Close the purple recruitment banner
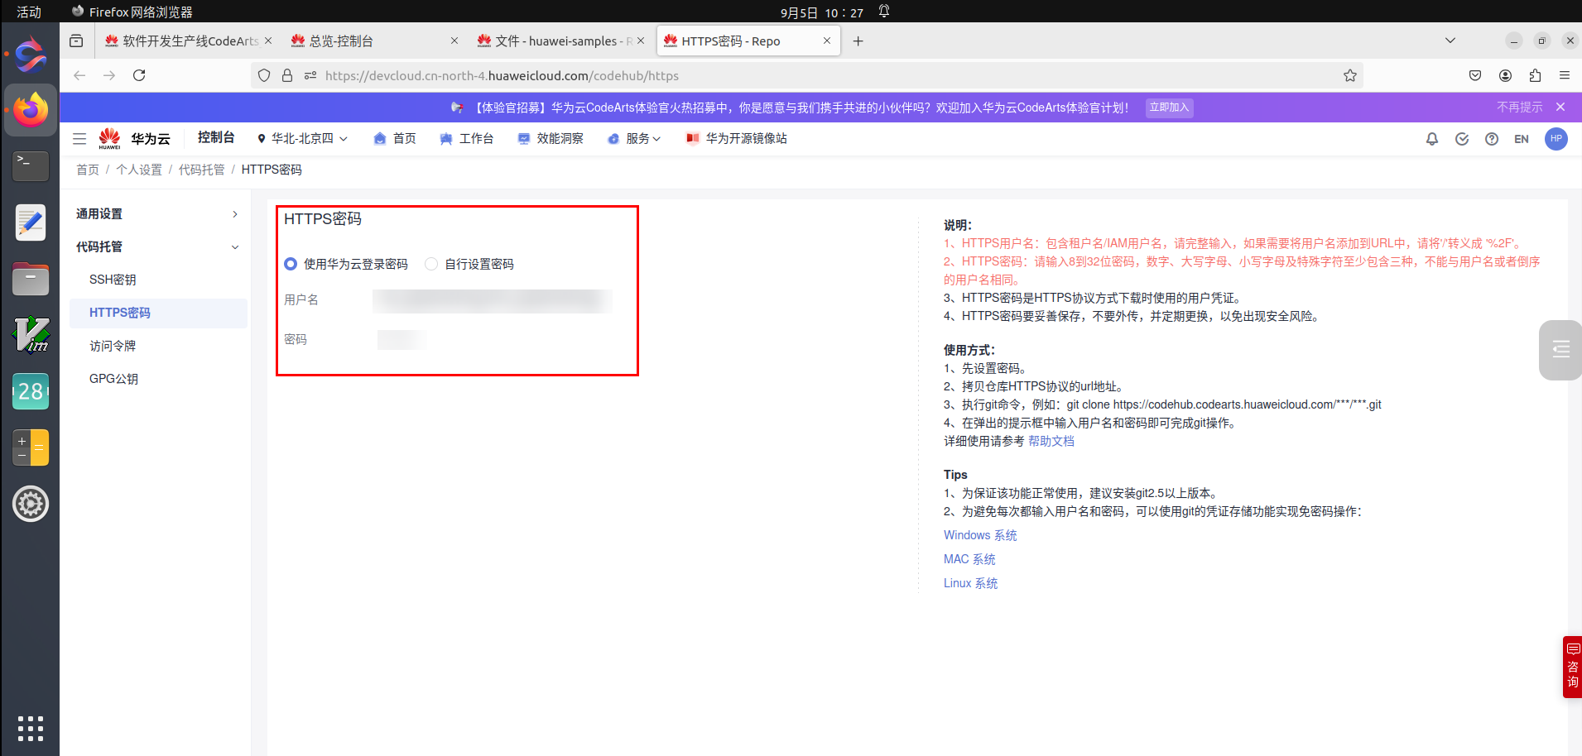Viewport: 1582px width, 756px height. coord(1560,107)
